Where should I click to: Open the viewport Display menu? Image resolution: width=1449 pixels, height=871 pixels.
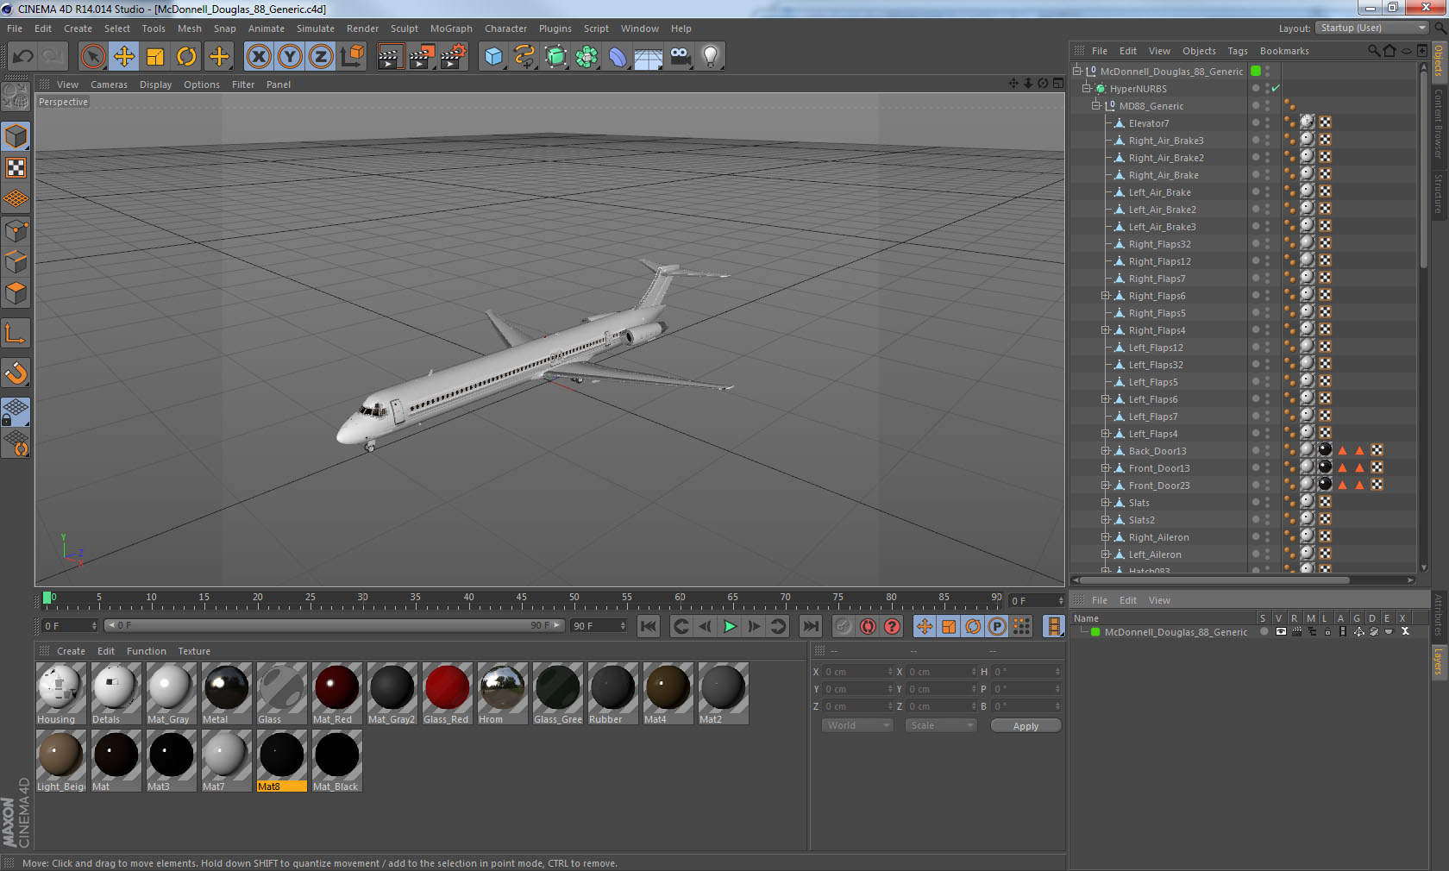tap(155, 85)
